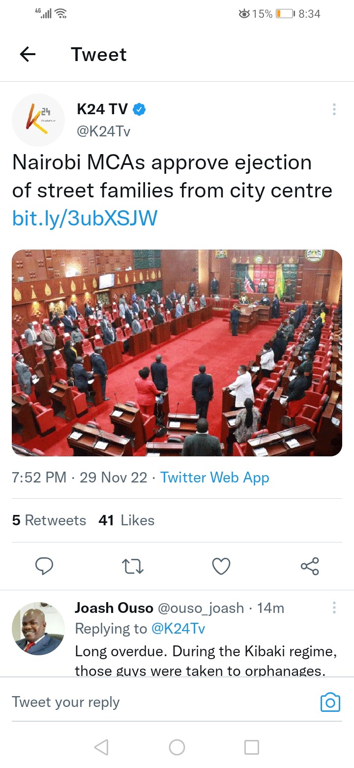Image resolution: width=354 pixels, height=768 pixels.
Task: Open the bit.ly/3ubXSJW link
Action: point(85,218)
